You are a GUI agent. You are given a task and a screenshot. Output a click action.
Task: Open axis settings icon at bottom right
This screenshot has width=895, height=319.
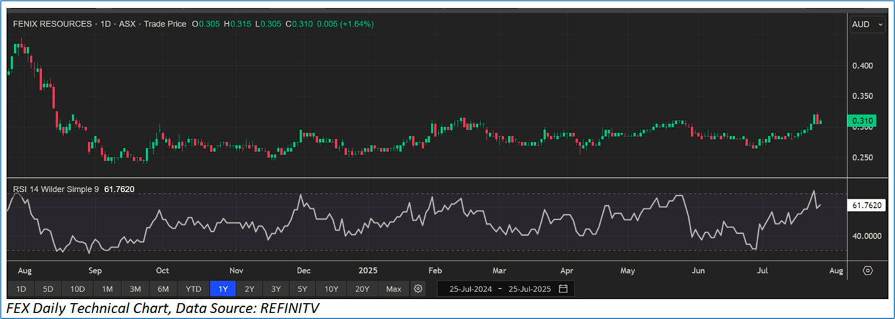(x=867, y=270)
